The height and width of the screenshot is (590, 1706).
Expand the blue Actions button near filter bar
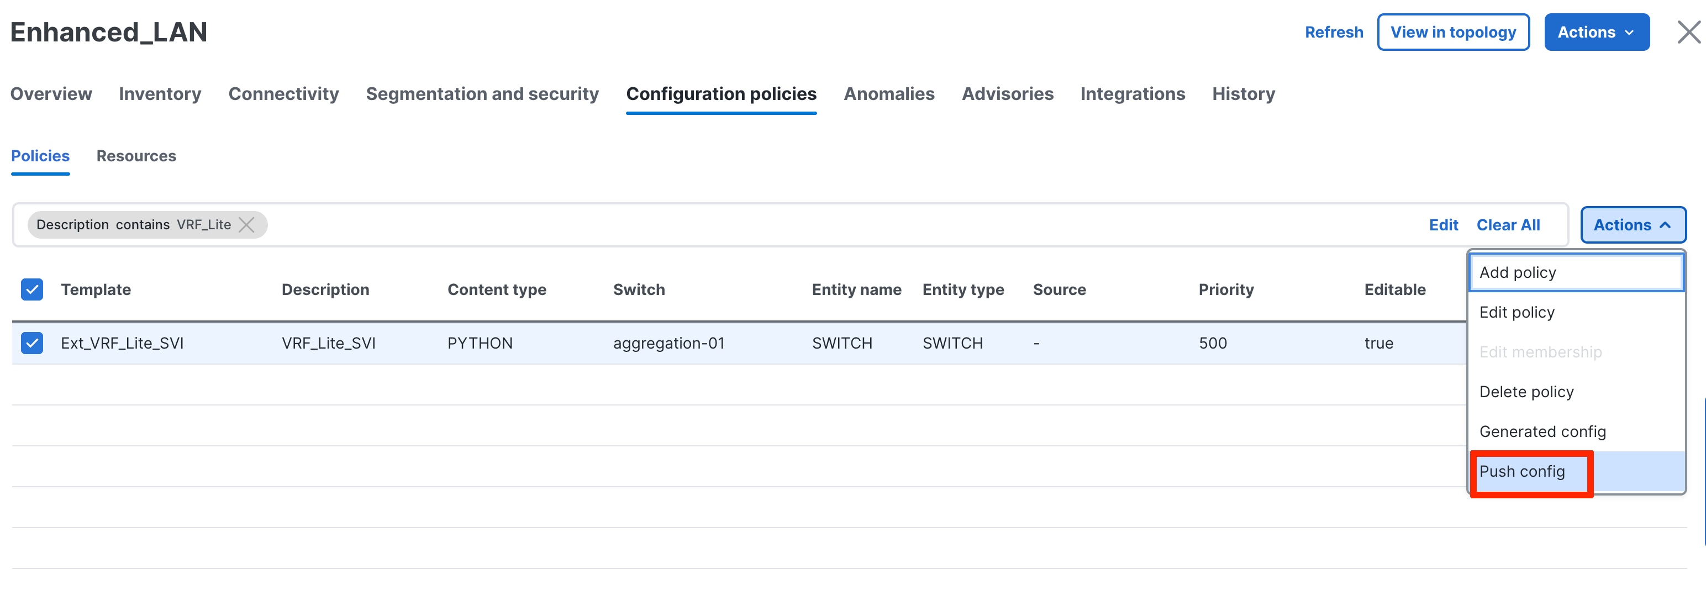[1633, 224]
